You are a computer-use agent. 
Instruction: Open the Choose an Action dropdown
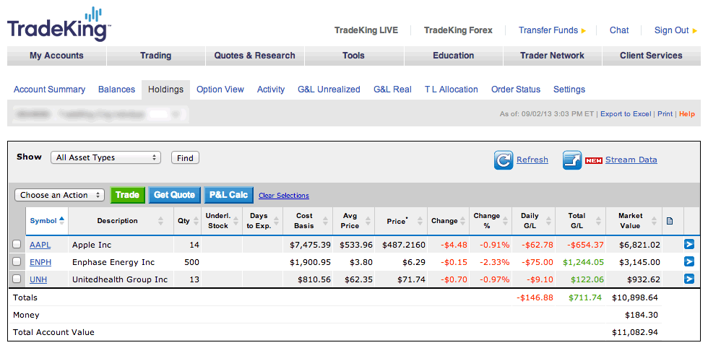[59, 195]
